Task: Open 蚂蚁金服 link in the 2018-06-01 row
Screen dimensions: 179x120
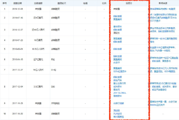Action: point(117,49)
